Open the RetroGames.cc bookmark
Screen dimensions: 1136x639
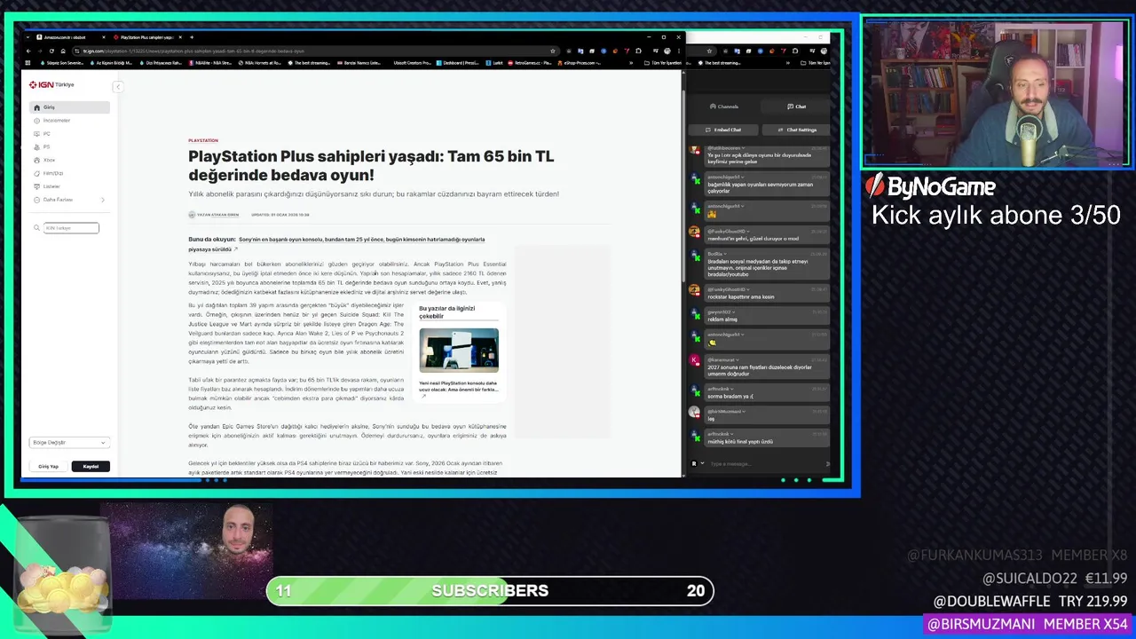530,63
